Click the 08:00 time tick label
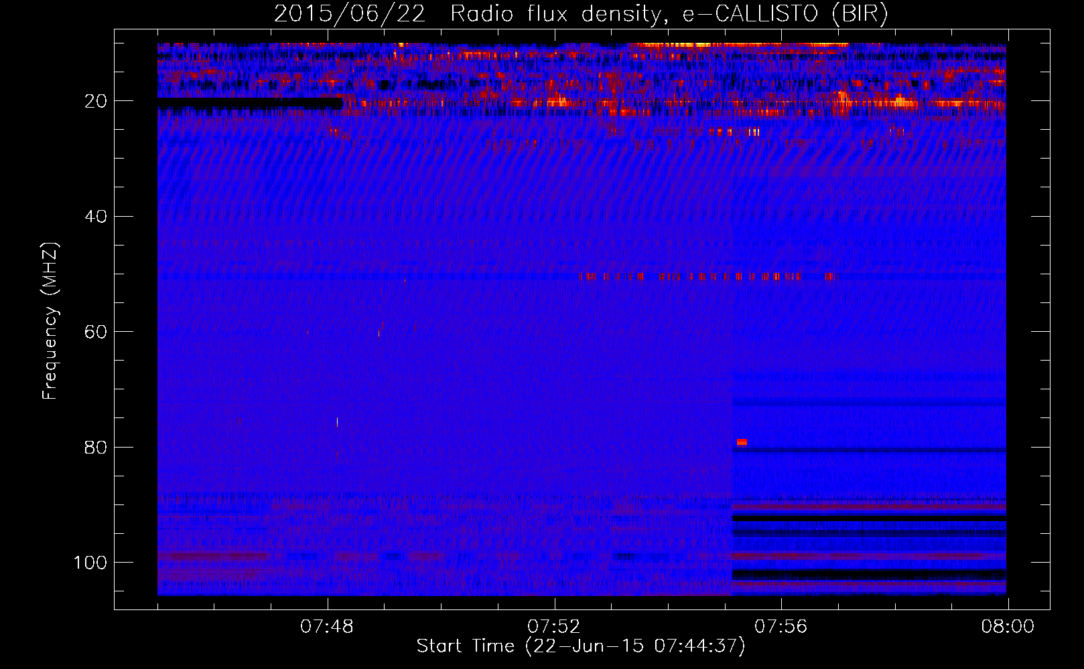The image size is (1084, 669). (1008, 627)
